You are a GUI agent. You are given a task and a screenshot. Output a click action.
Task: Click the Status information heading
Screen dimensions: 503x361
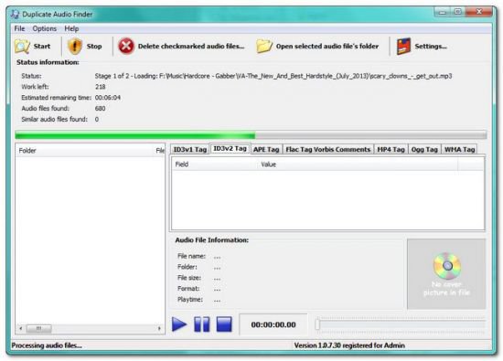click(x=48, y=62)
